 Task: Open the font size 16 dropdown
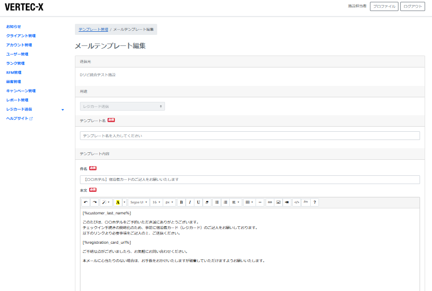[x=156, y=202]
